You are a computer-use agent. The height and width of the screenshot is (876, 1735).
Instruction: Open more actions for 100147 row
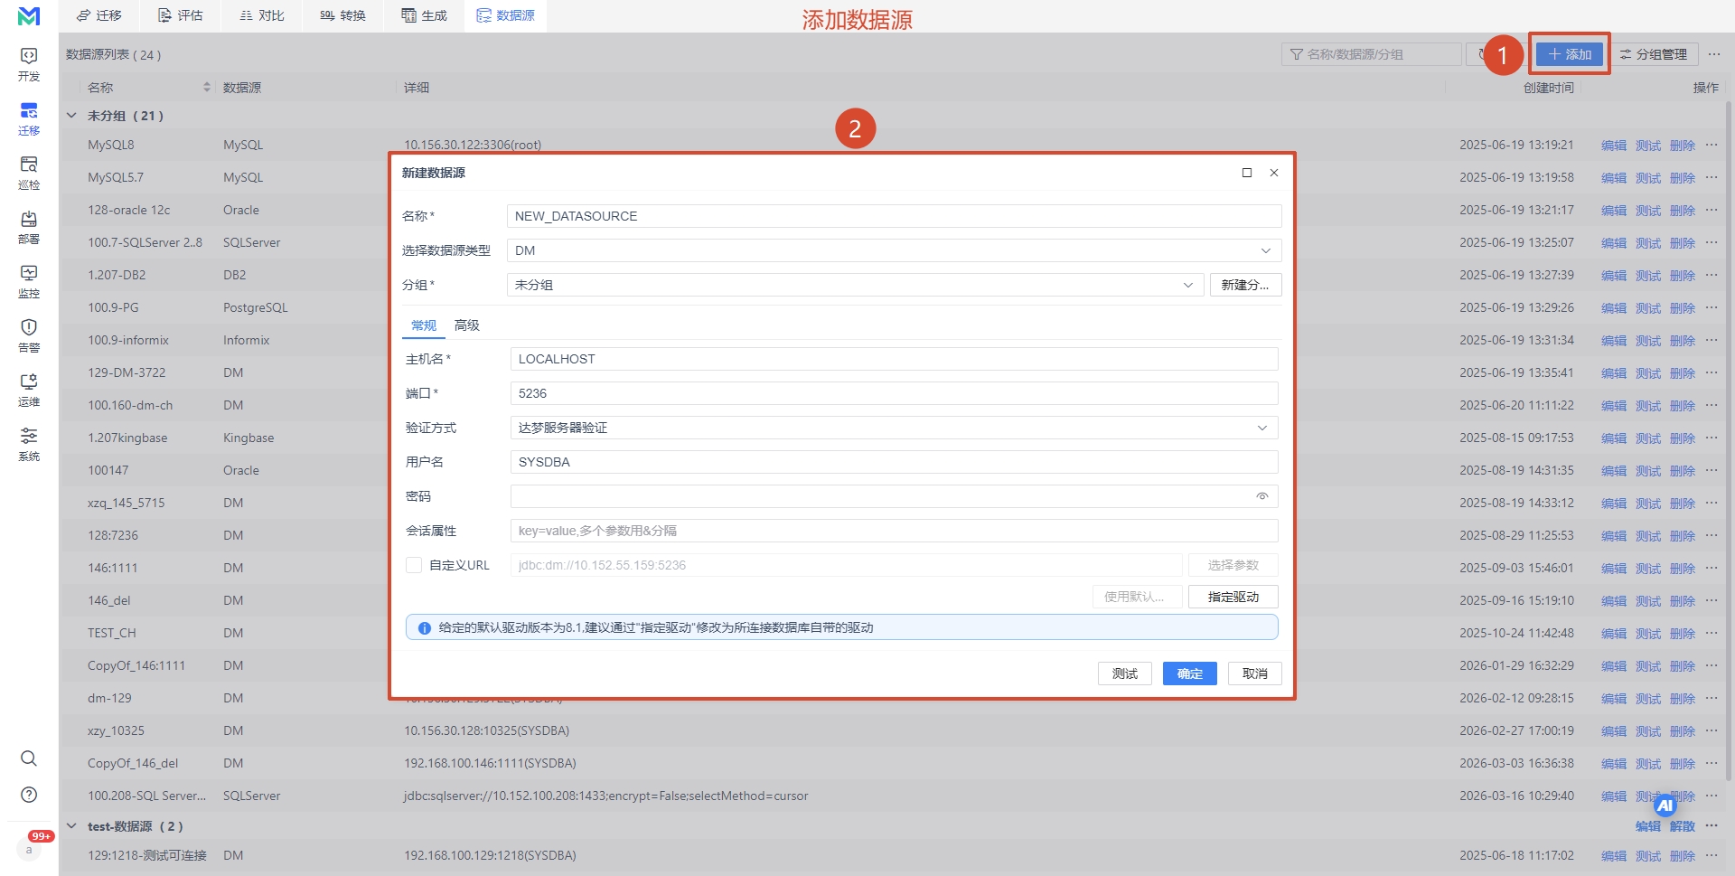[x=1712, y=470]
